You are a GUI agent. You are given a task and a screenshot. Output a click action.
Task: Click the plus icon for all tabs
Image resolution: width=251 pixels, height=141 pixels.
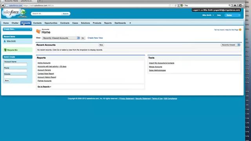[x=130, y=23]
